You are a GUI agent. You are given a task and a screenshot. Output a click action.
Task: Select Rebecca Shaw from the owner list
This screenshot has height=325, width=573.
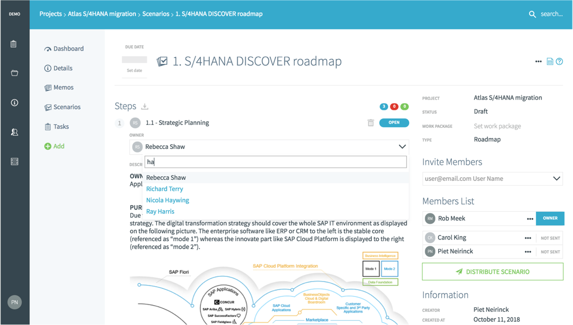(x=276, y=178)
